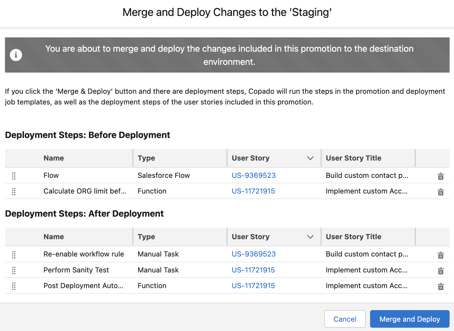The height and width of the screenshot is (331, 454).
Task: Grab the drag handle for Flow row
Action: 14,176
